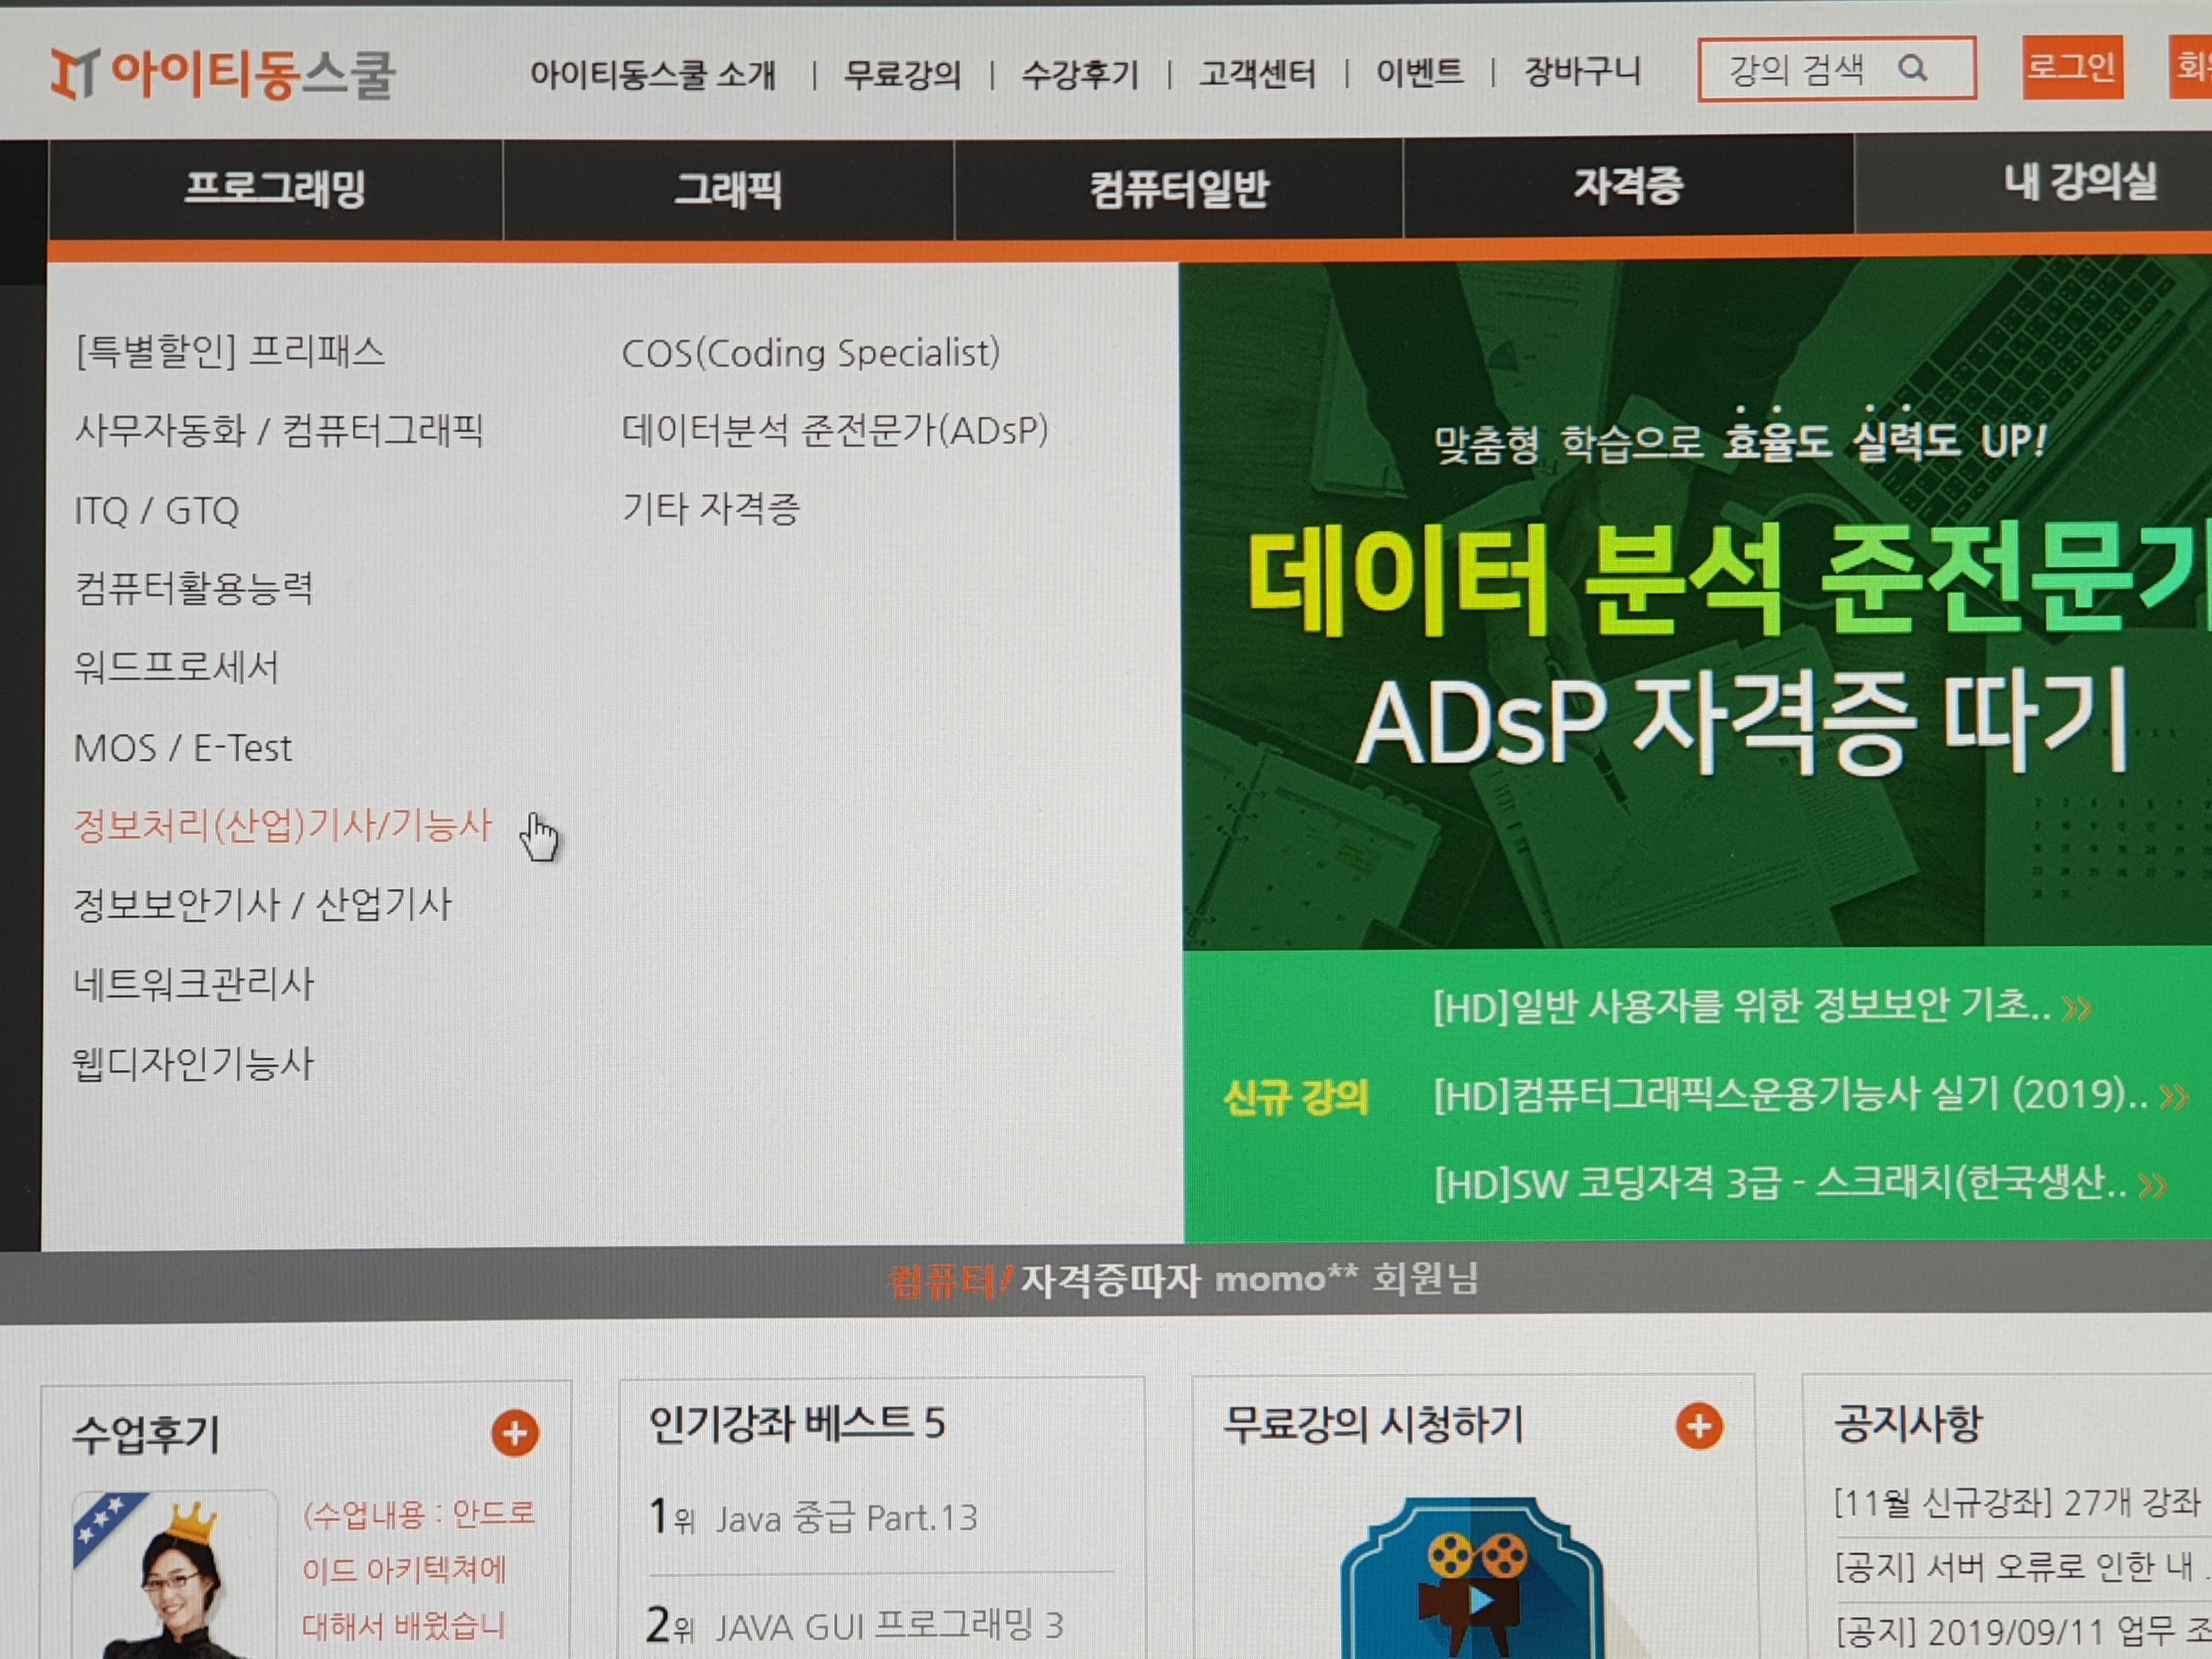Click the search magnifier icon

(x=1912, y=68)
